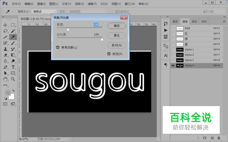This screenshot has height=142, width=228.
Task: Toggle 预览(P) checkbox
Action: pyautogui.click(x=109, y=54)
